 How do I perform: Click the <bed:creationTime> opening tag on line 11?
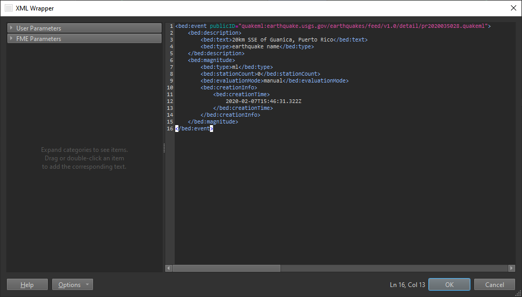(x=242, y=95)
